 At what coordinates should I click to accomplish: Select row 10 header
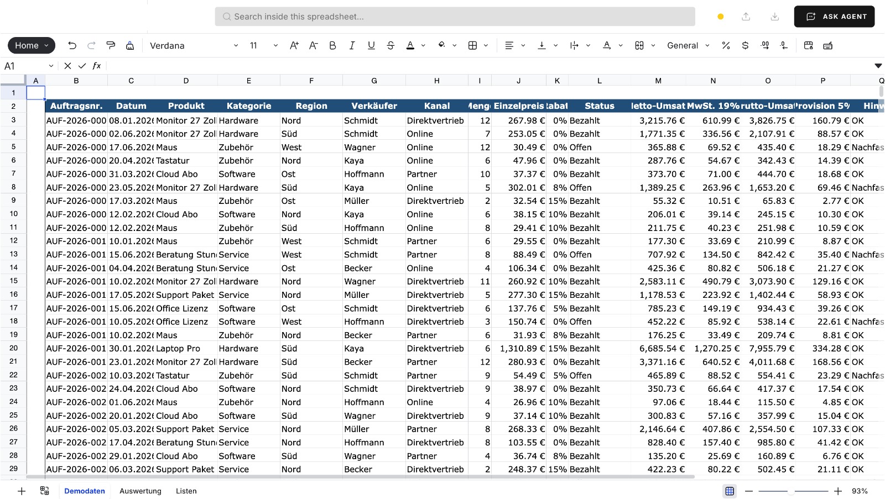point(13,214)
